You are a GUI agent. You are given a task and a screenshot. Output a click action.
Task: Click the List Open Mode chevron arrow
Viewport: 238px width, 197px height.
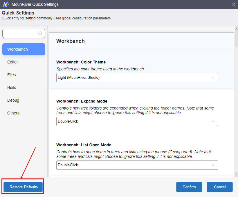point(213,165)
